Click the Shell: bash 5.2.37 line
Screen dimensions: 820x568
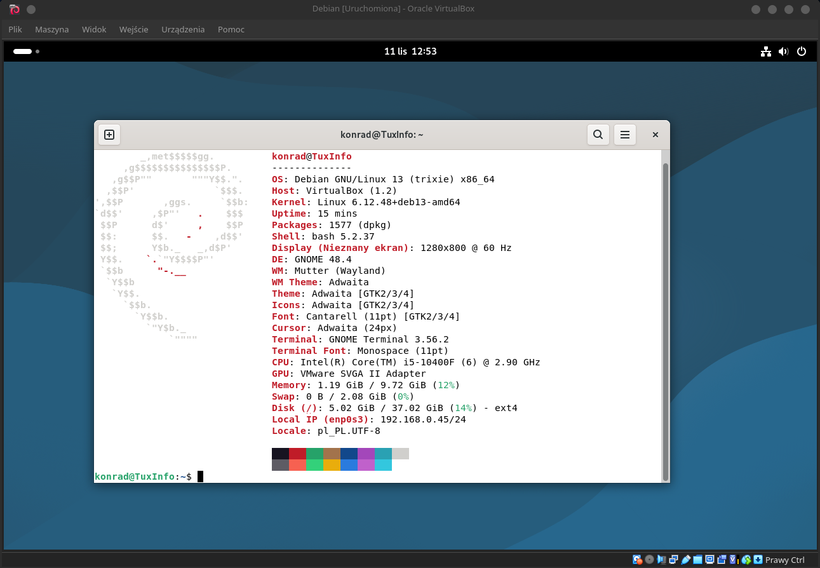[323, 236]
